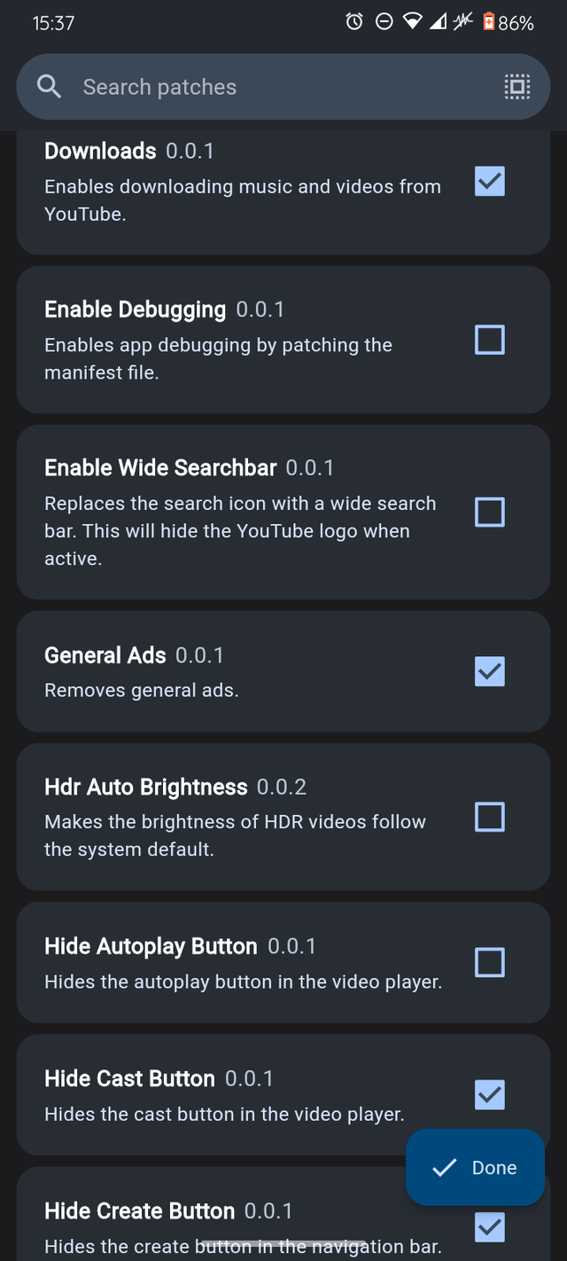567x1261 pixels.
Task: Tap the battery icon showing 86%
Action: (488, 22)
